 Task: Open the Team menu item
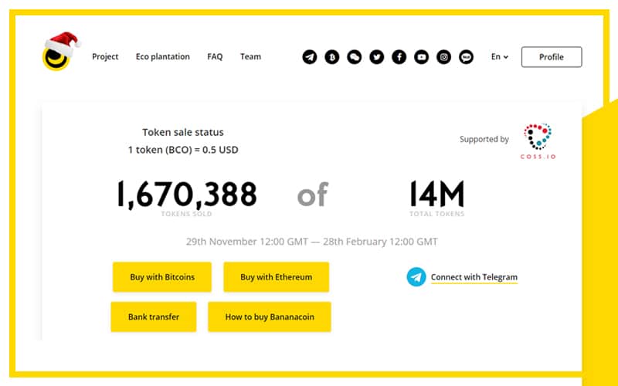(250, 56)
